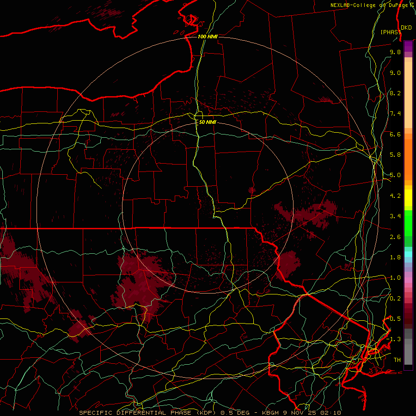Viewport: 416px width, 416px height.
Task: Click the DKD label above the color scale
Action: click(406, 28)
